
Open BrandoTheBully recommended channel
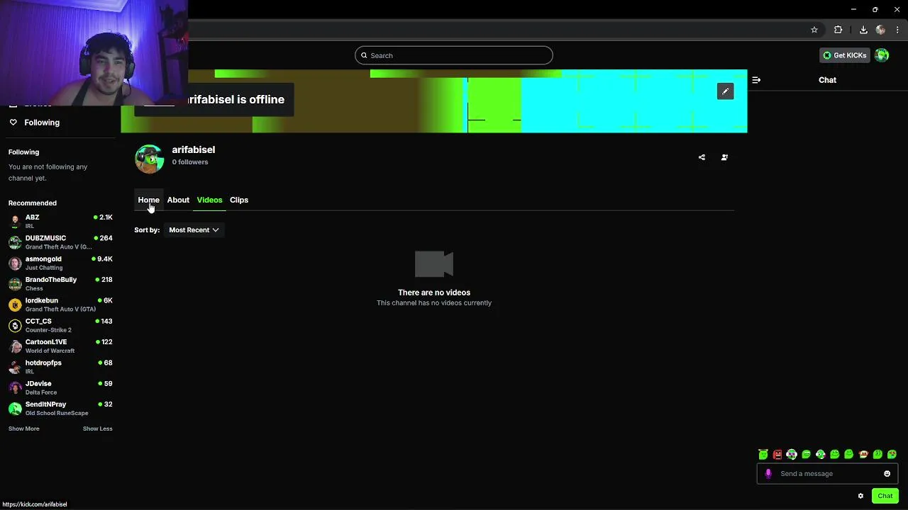click(60, 283)
